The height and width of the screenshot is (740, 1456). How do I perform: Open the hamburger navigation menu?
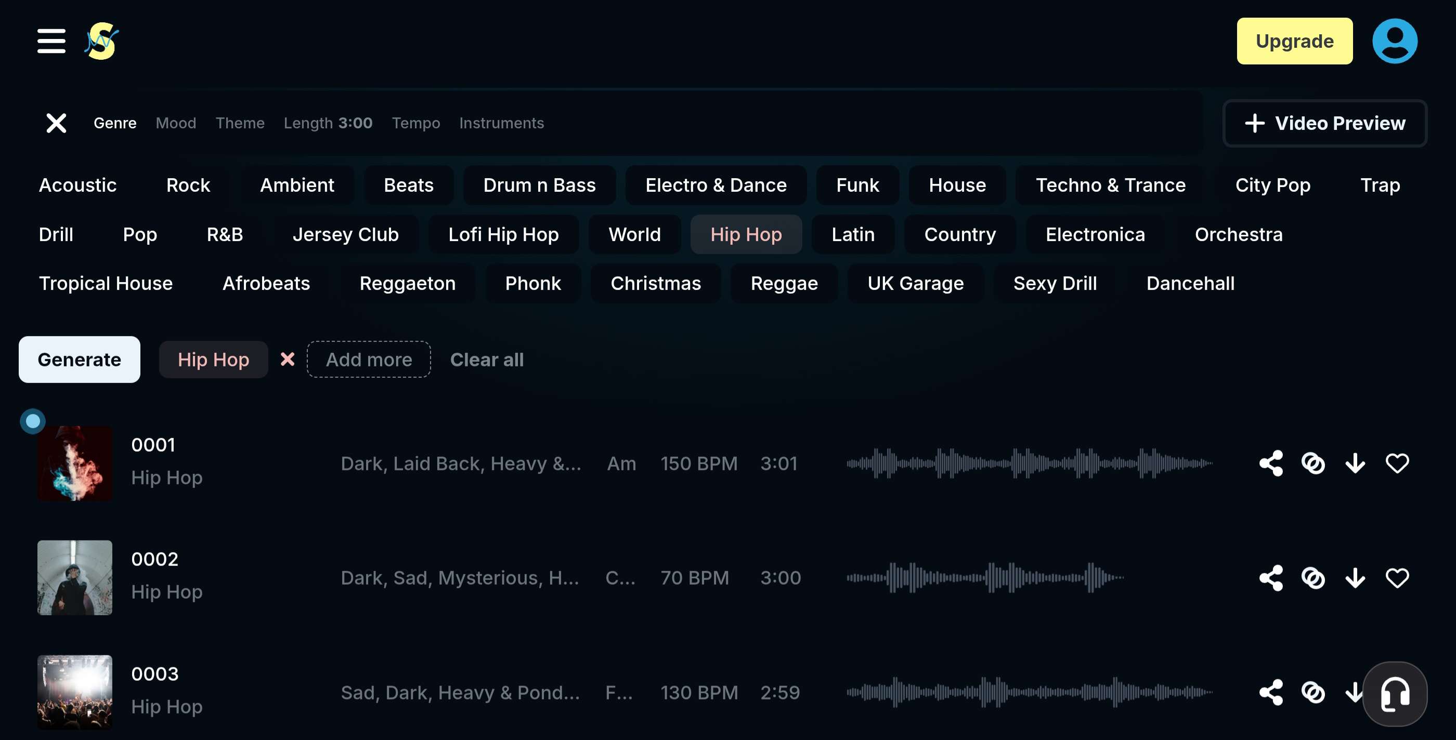pos(51,41)
